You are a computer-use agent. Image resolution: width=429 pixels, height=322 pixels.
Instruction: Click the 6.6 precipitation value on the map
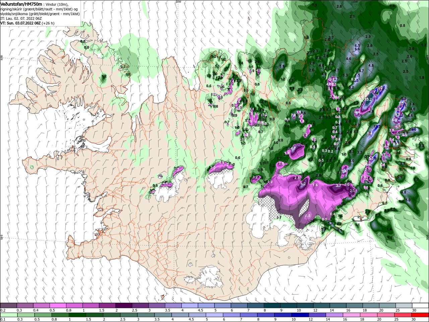point(357,49)
